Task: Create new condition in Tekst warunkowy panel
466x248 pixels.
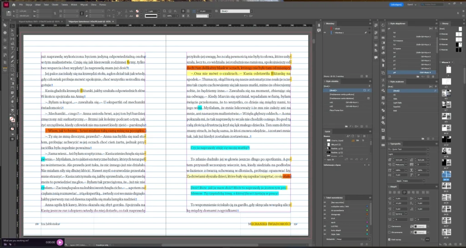Action: coord(362,244)
